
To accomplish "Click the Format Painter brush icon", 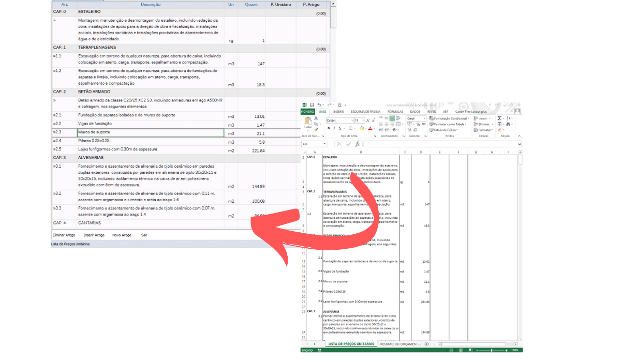I will click(x=316, y=130).
